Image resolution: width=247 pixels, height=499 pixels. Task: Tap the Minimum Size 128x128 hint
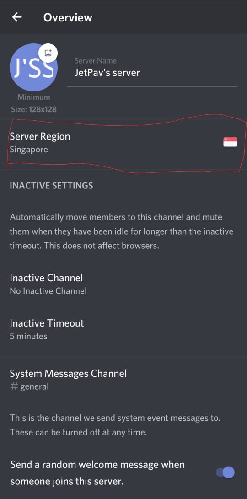[34, 103]
